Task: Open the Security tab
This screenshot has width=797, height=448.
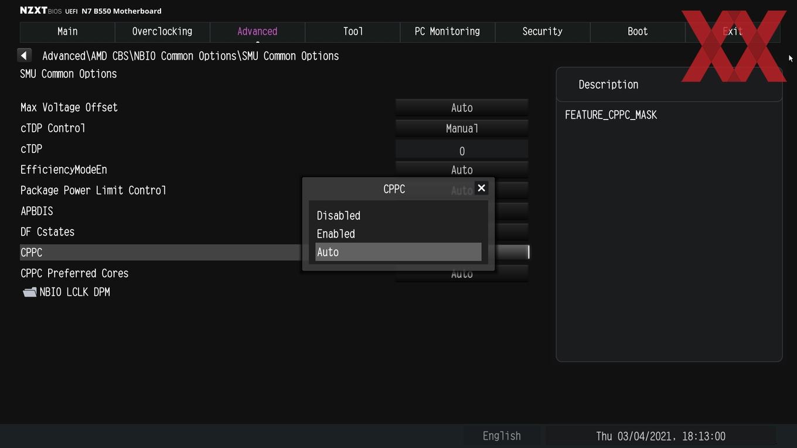Action: (543, 32)
